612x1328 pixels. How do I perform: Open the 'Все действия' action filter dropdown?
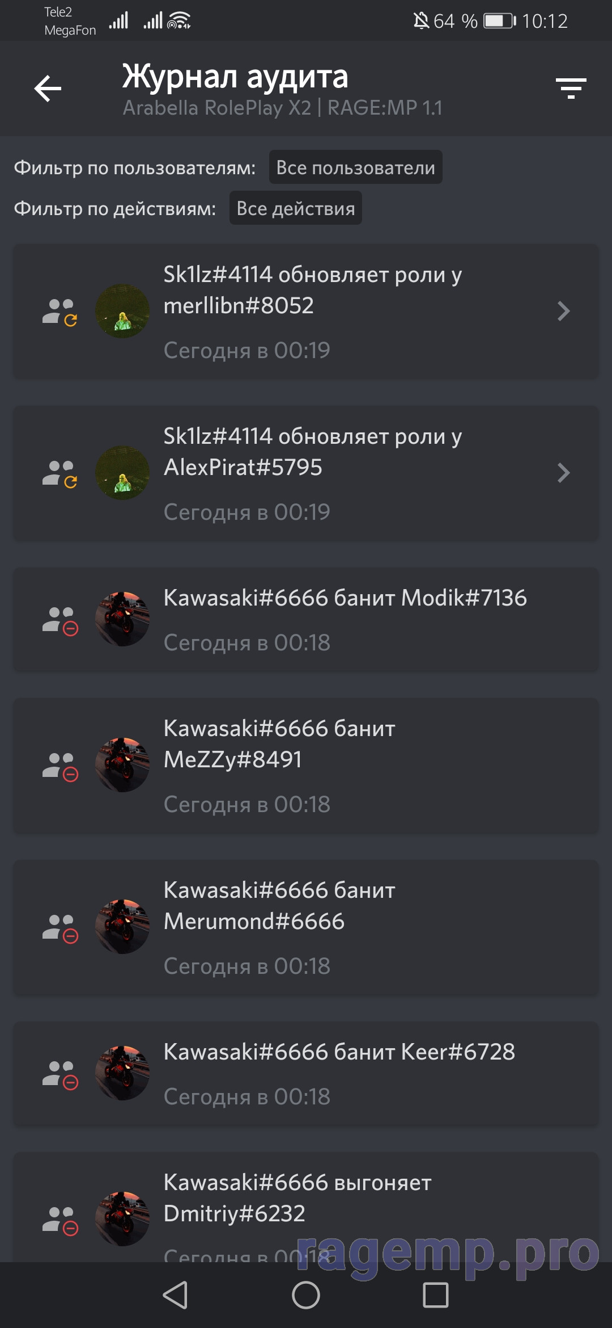[295, 208]
